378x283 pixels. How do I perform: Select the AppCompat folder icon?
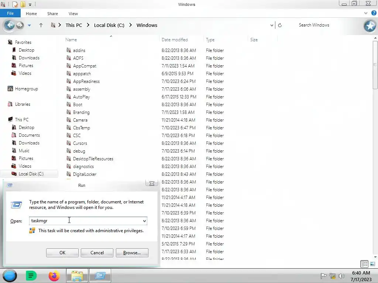click(69, 66)
